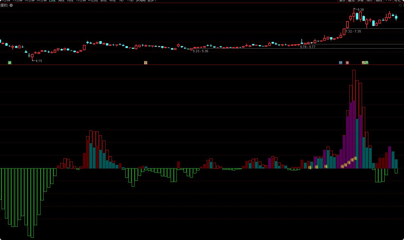This screenshot has width=404, height=240.
Task: Click the diamond icon at top right
Action: tap(400, 5)
